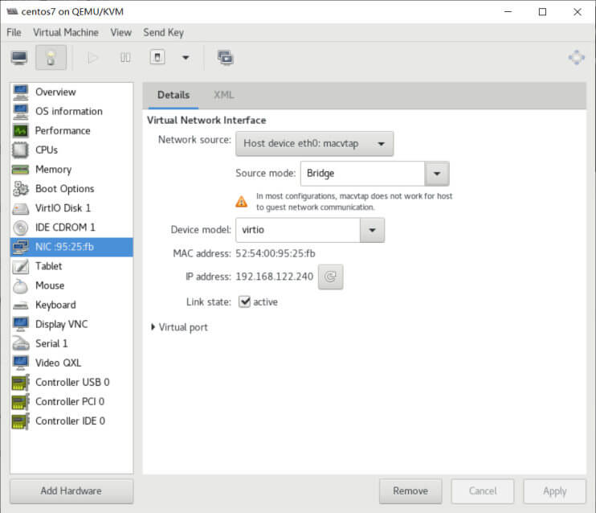Click the Source mode Bridge text field
Image resolution: width=596 pixels, height=513 pixels.
pos(362,174)
